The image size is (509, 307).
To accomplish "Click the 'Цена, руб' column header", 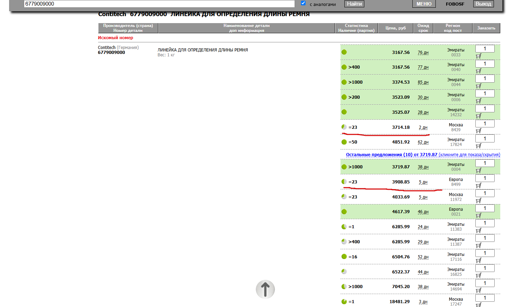I will (395, 28).
